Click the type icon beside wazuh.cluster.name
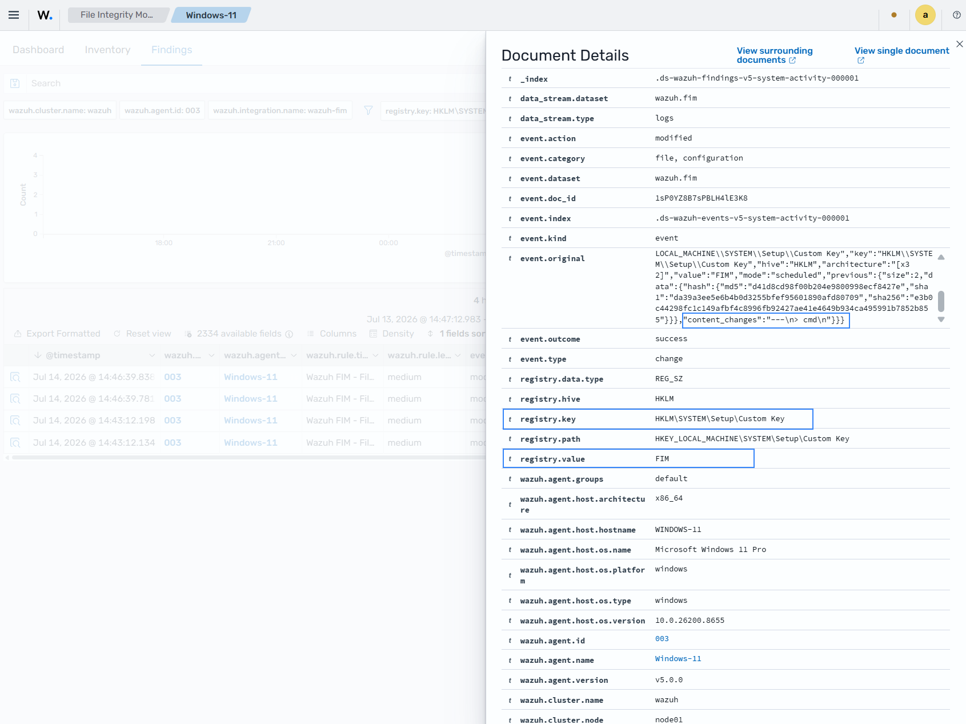The image size is (966, 724). coord(510,700)
